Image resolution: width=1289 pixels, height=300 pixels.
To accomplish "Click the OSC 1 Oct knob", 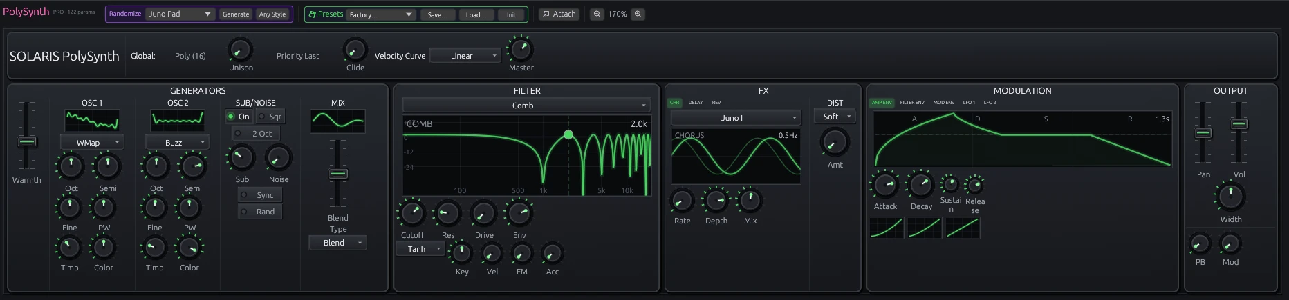I will tap(71, 166).
